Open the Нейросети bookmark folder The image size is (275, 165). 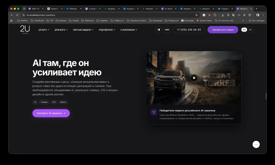tap(117, 20)
